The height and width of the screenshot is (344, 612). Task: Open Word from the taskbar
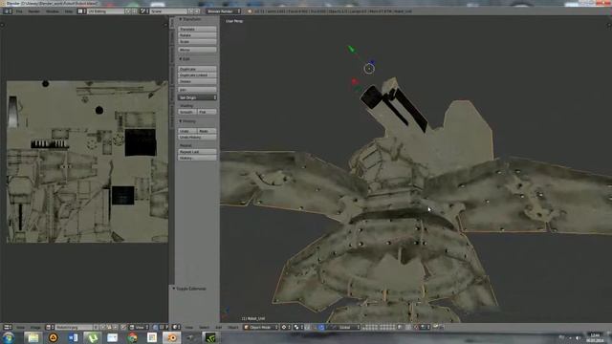tap(73, 337)
